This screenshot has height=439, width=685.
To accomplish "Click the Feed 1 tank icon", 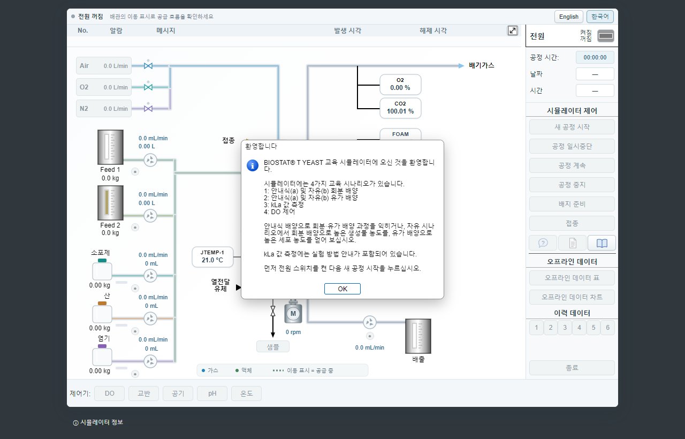I will pos(111,147).
